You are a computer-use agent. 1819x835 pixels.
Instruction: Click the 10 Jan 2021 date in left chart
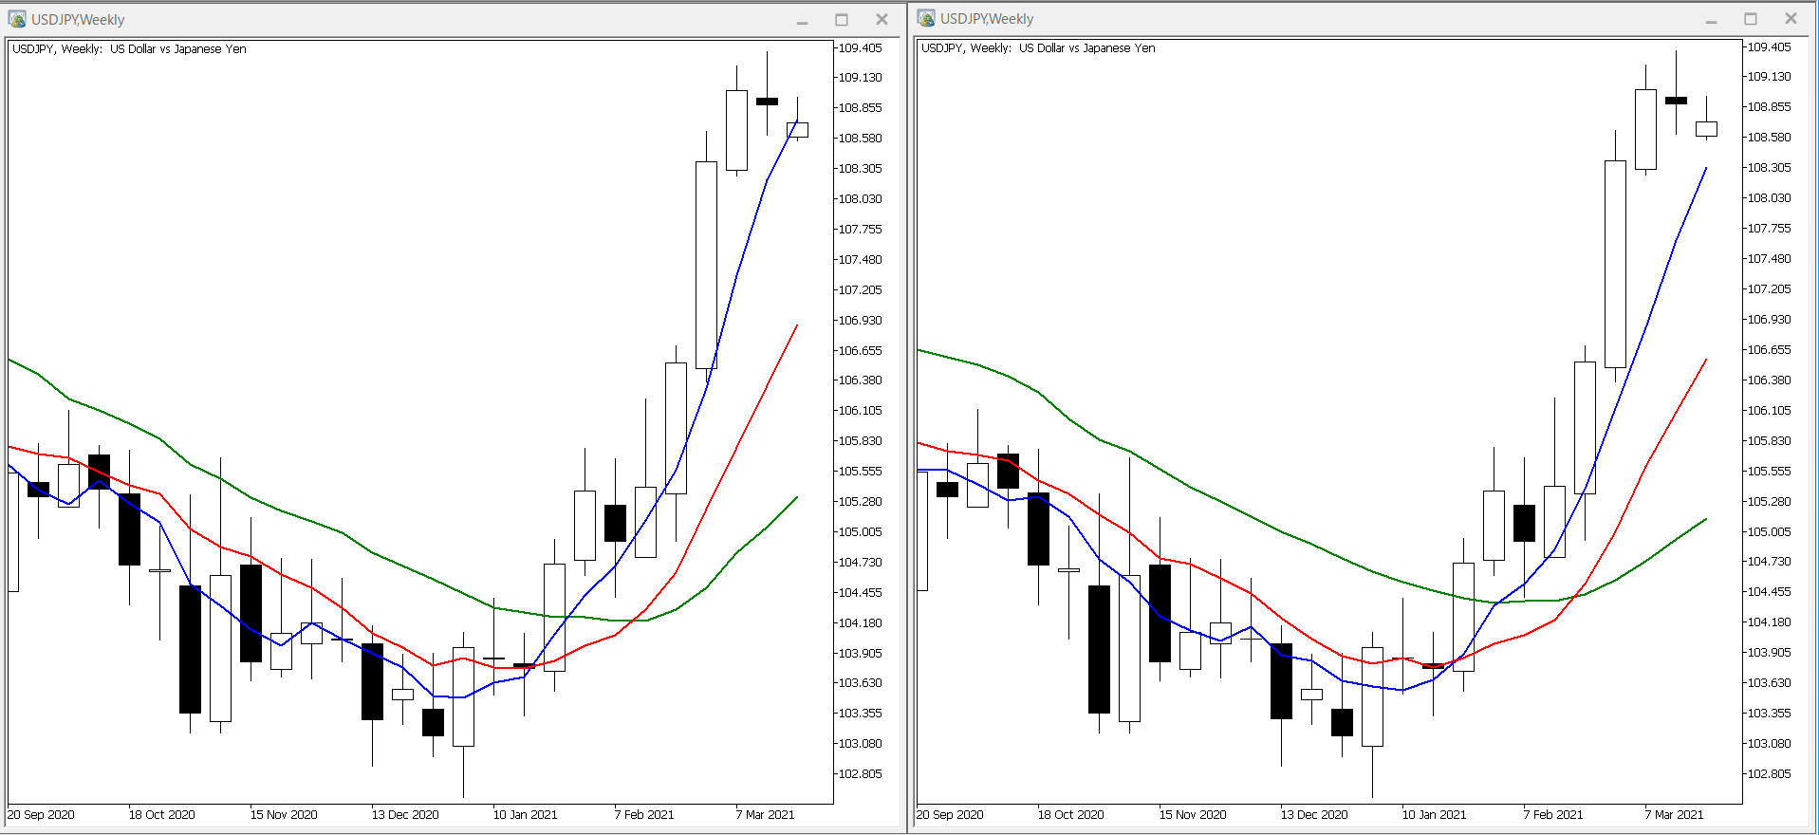click(526, 815)
